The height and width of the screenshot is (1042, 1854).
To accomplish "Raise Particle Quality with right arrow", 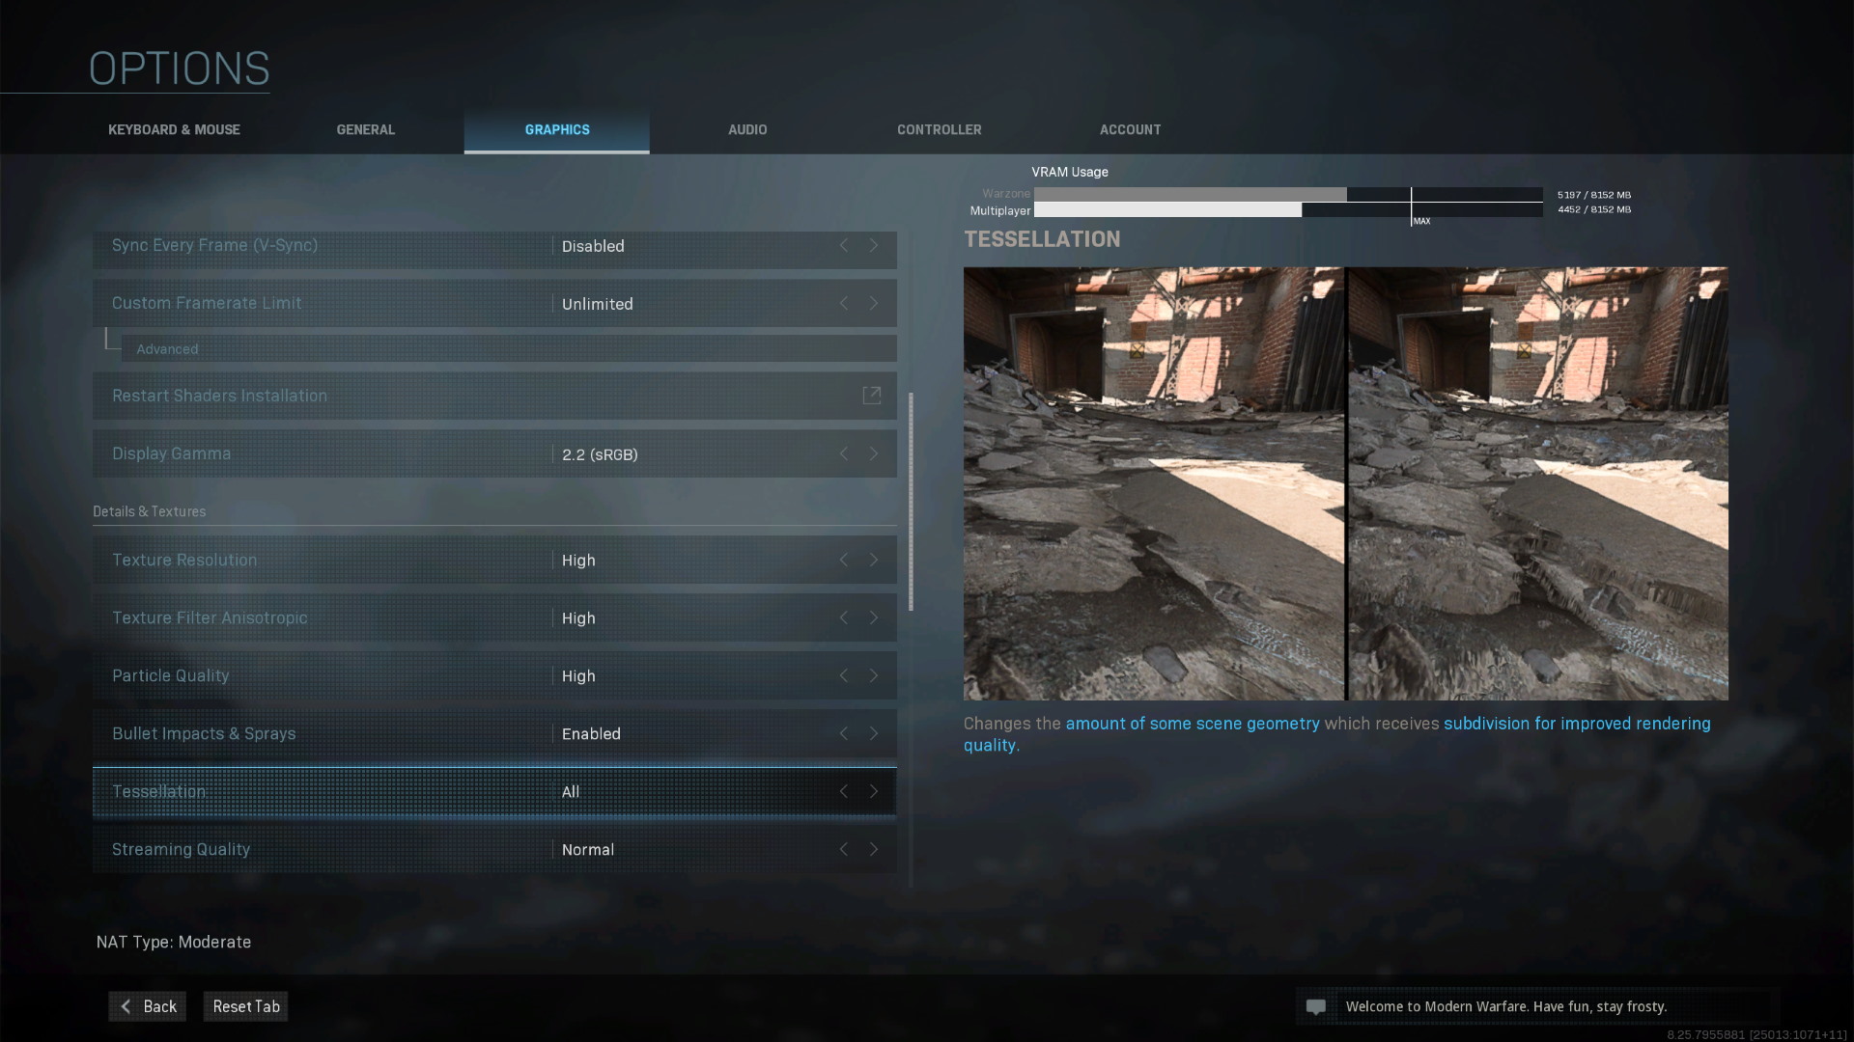I will pyautogui.click(x=874, y=675).
